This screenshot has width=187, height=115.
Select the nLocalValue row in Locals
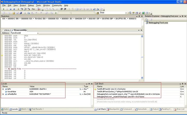46,92
